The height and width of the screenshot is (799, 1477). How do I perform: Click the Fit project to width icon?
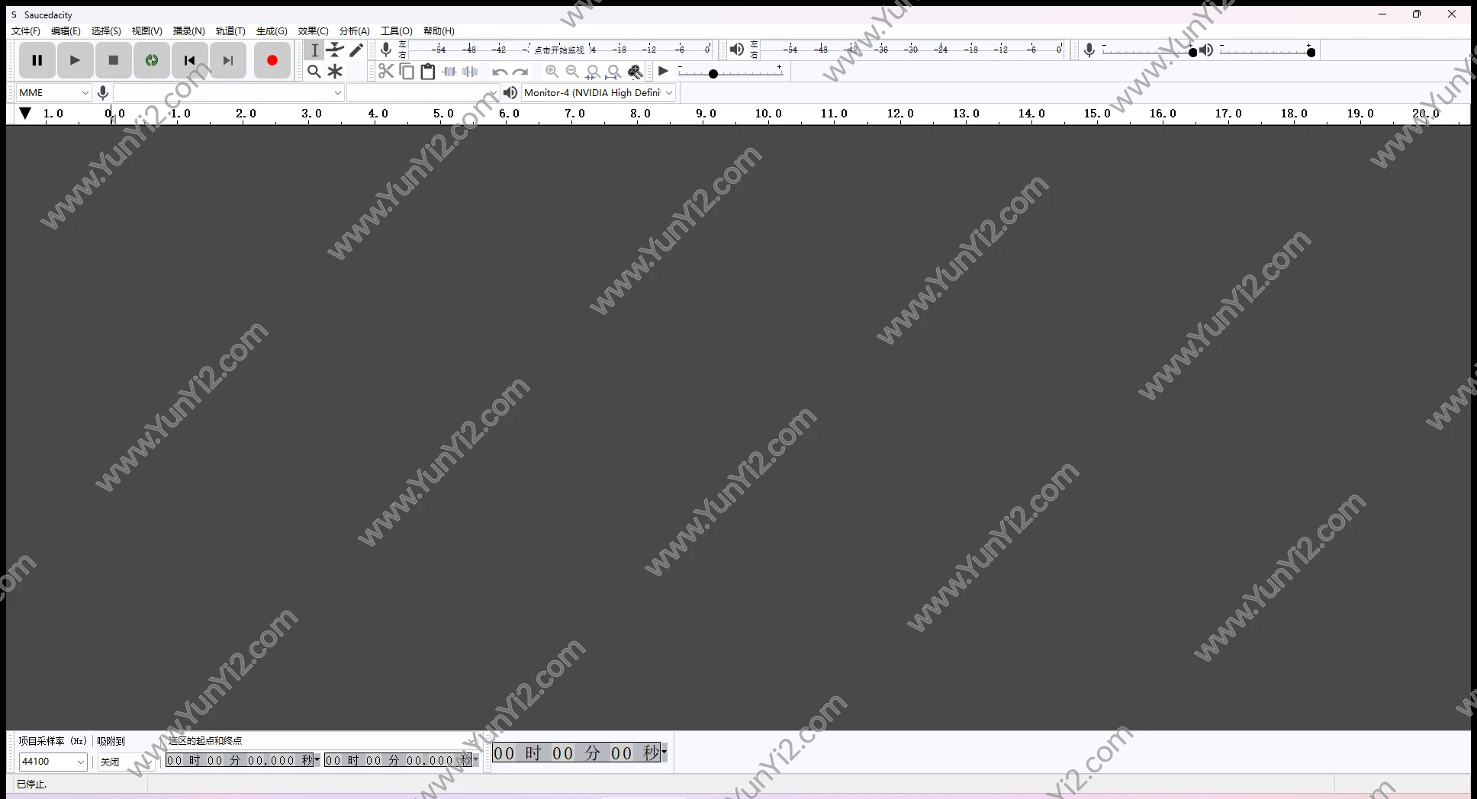tap(613, 72)
